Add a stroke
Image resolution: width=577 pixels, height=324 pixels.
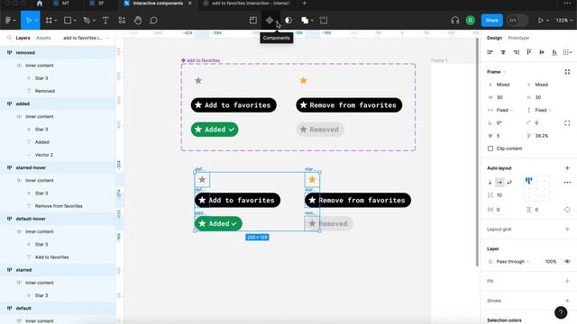[x=567, y=301]
